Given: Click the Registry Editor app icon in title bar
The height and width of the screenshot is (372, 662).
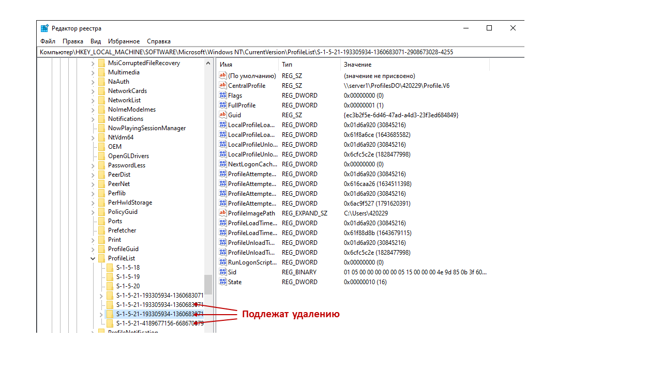Looking at the screenshot, I should point(45,28).
